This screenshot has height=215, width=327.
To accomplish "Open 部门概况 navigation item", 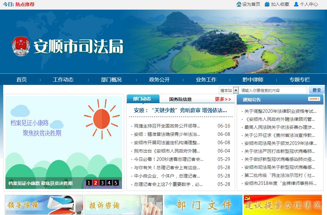I will coord(111,79).
